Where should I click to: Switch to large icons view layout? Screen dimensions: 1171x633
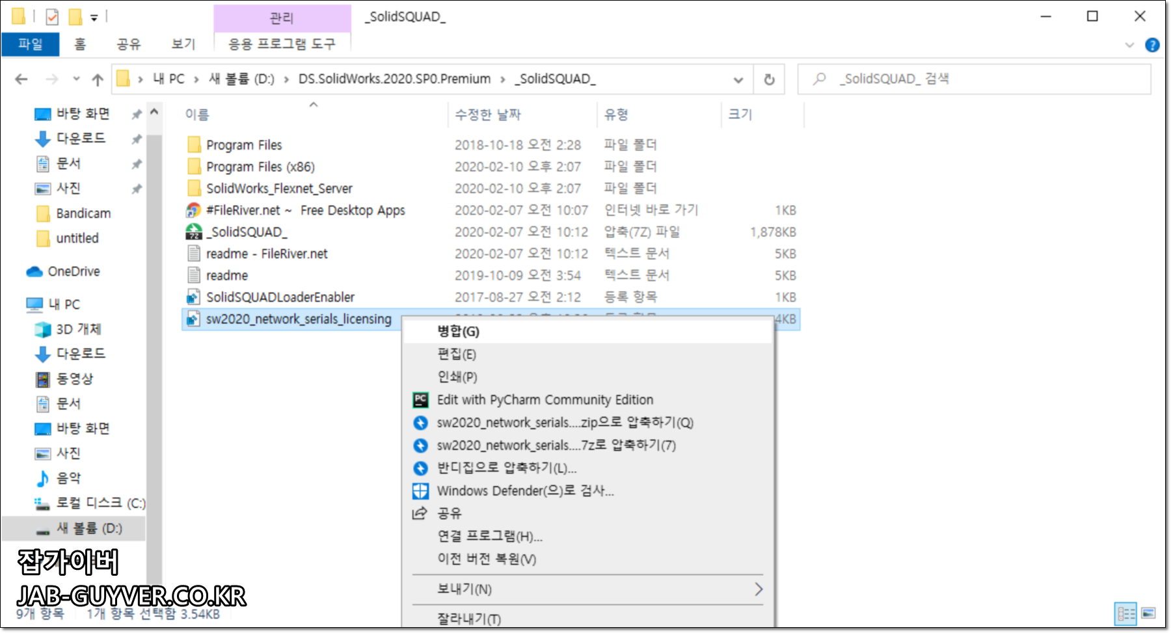pyautogui.click(x=1148, y=613)
